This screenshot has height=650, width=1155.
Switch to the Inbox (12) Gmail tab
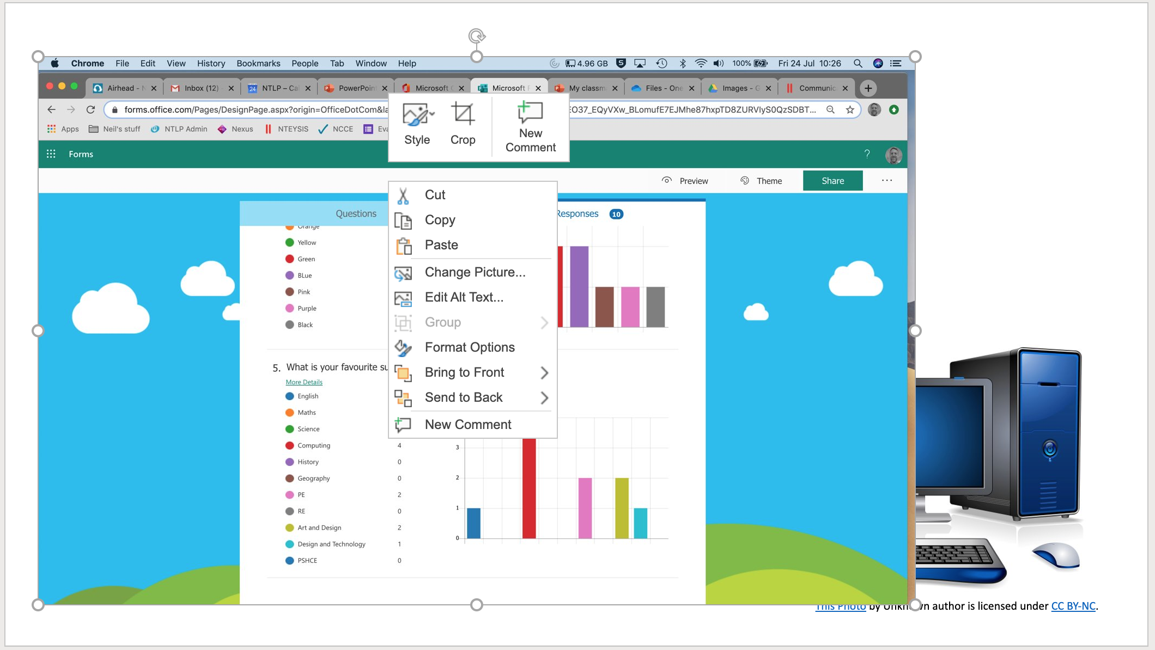pyautogui.click(x=202, y=88)
